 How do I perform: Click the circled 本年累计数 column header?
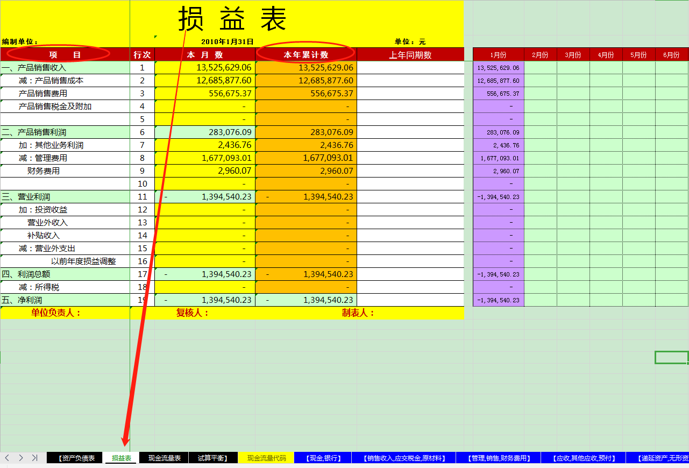click(306, 54)
